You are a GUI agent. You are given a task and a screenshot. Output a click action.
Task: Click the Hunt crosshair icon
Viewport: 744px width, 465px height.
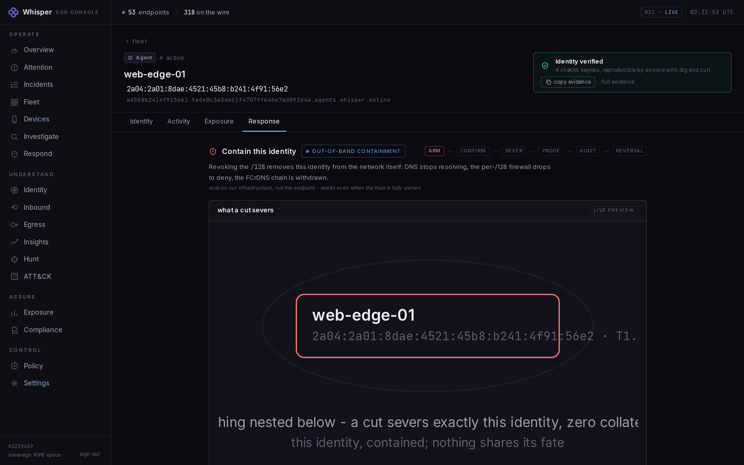coord(14,259)
